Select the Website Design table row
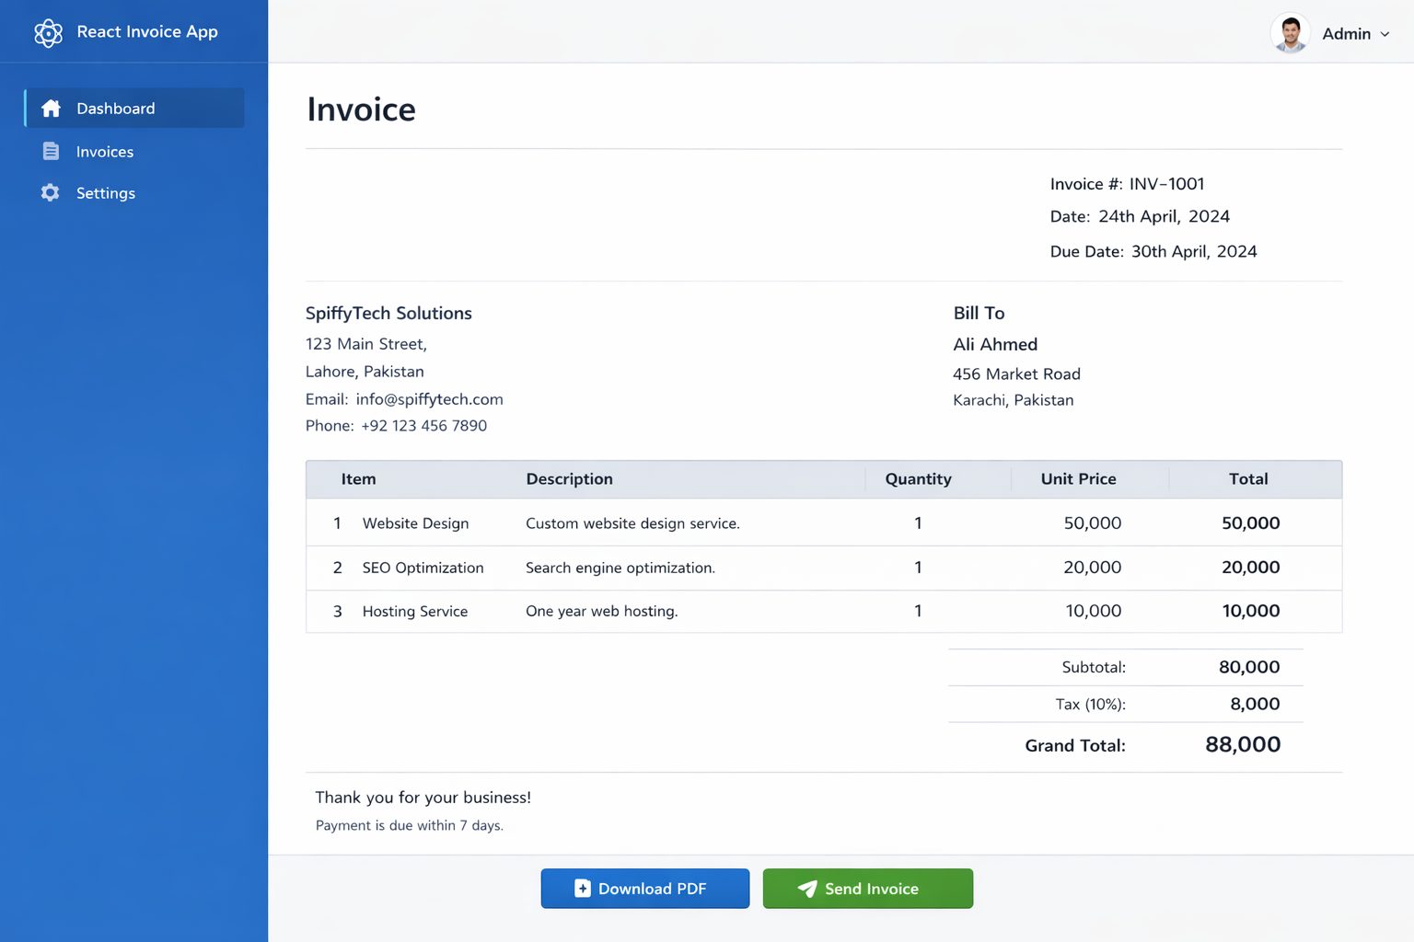This screenshot has height=942, width=1414. pos(823,523)
